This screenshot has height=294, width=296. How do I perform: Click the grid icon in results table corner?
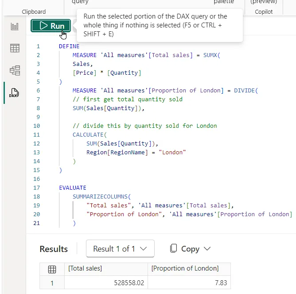[52, 269]
